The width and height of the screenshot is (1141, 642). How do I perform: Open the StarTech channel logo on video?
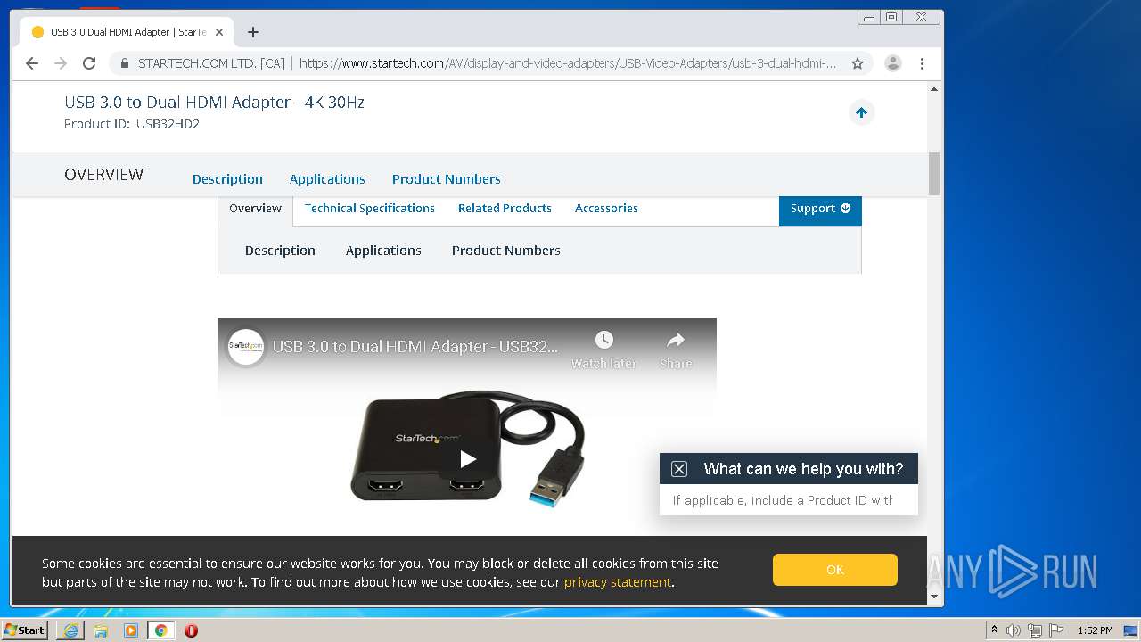pyautogui.click(x=246, y=346)
